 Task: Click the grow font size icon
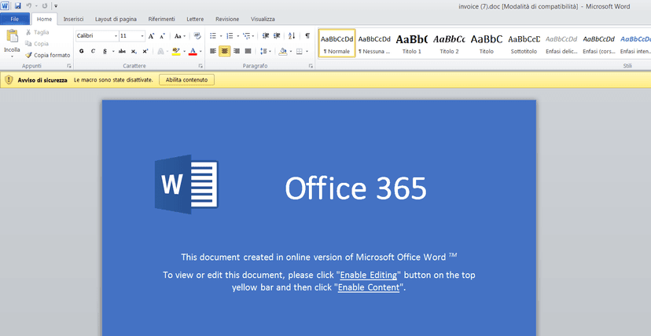pos(152,36)
